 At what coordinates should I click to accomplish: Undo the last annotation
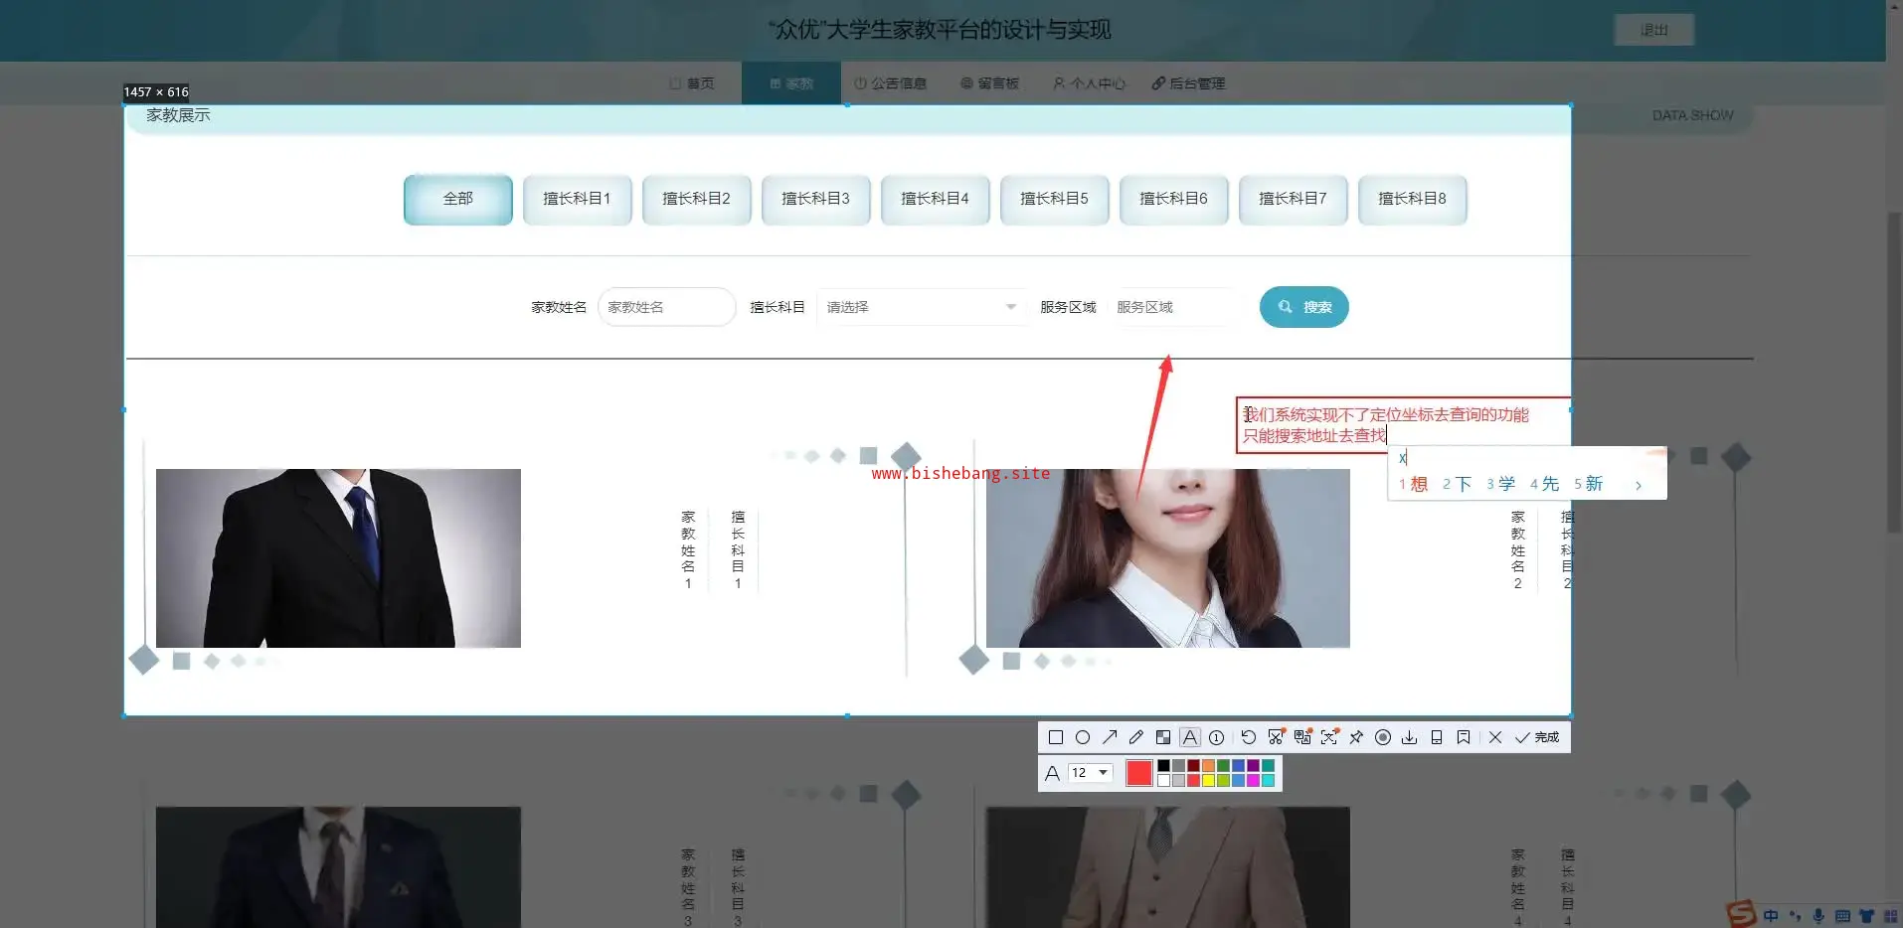click(1249, 737)
